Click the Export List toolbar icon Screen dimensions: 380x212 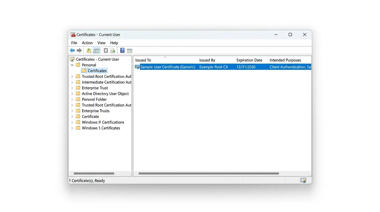pyautogui.click(x=113, y=51)
